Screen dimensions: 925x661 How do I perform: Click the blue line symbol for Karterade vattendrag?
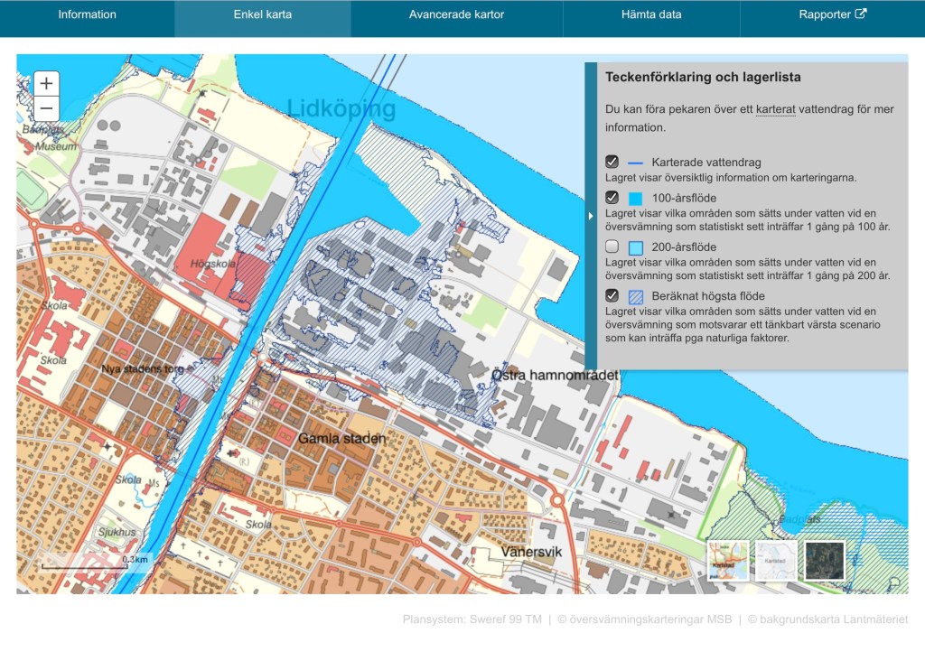(x=635, y=163)
